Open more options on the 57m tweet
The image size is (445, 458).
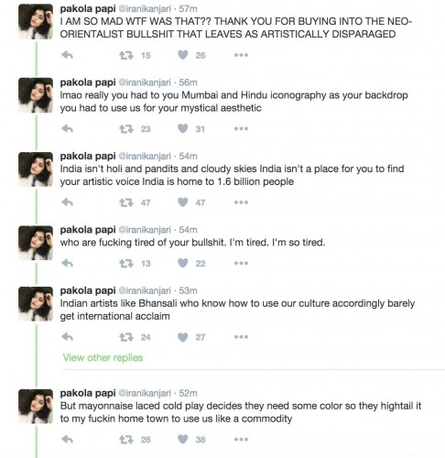[x=241, y=55]
